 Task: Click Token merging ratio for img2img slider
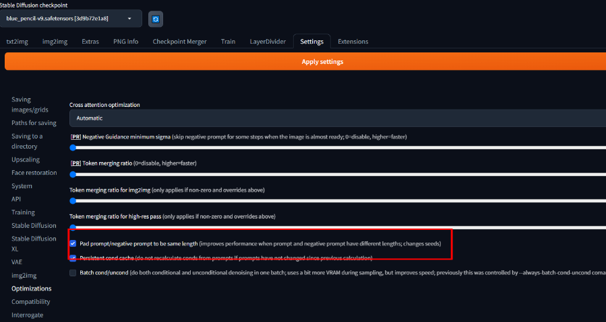pos(73,200)
